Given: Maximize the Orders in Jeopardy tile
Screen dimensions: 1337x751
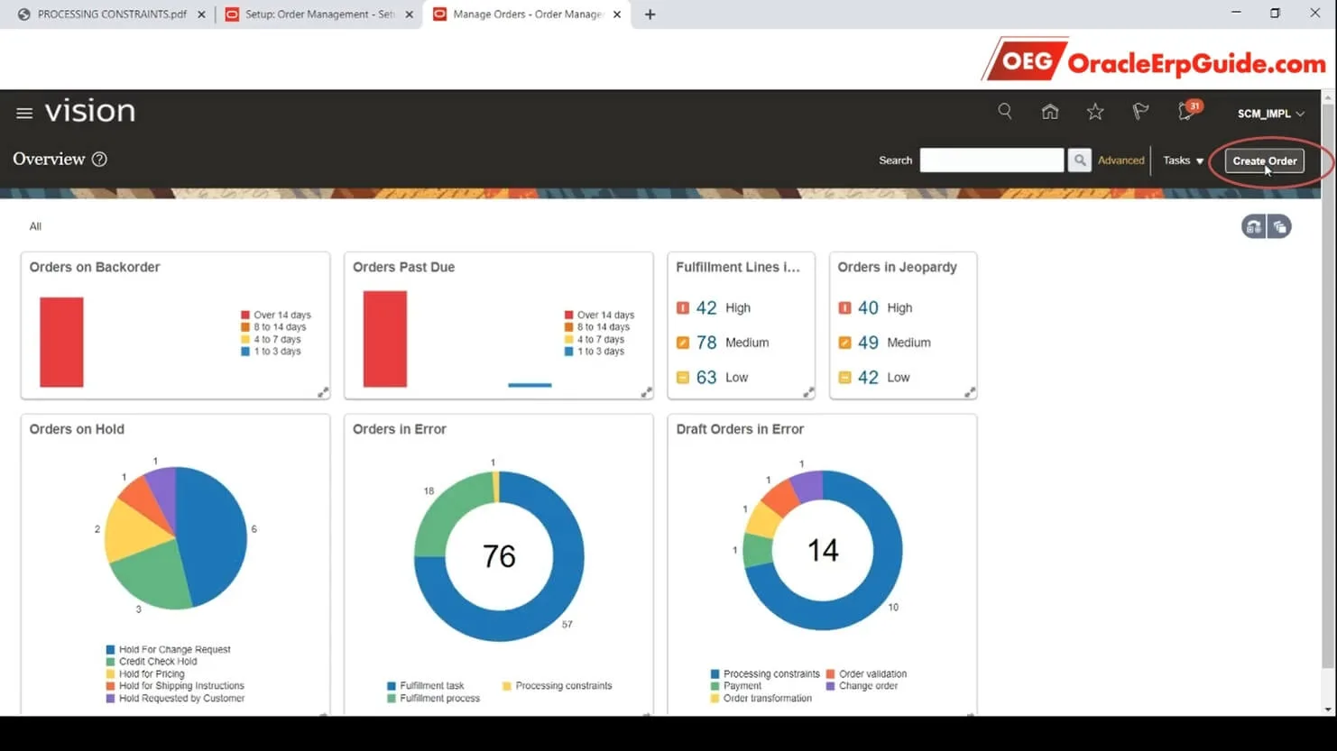Looking at the screenshot, I should click(x=970, y=392).
